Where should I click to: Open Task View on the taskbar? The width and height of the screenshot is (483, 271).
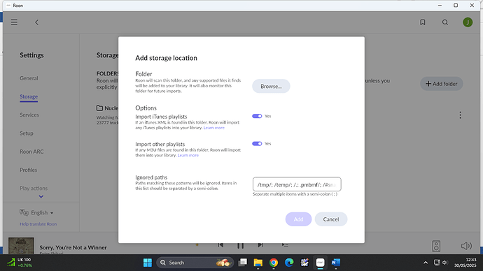pos(243,263)
